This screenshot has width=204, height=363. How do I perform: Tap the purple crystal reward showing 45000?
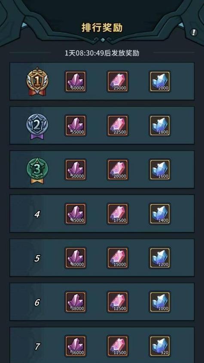tap(76, 214)
